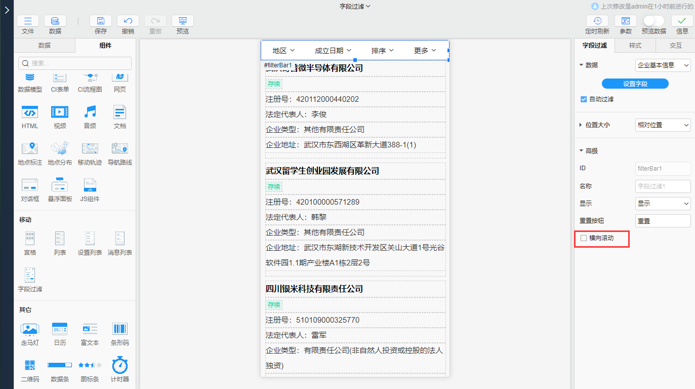Click the Set Fields button

click(x=635, y=84)
